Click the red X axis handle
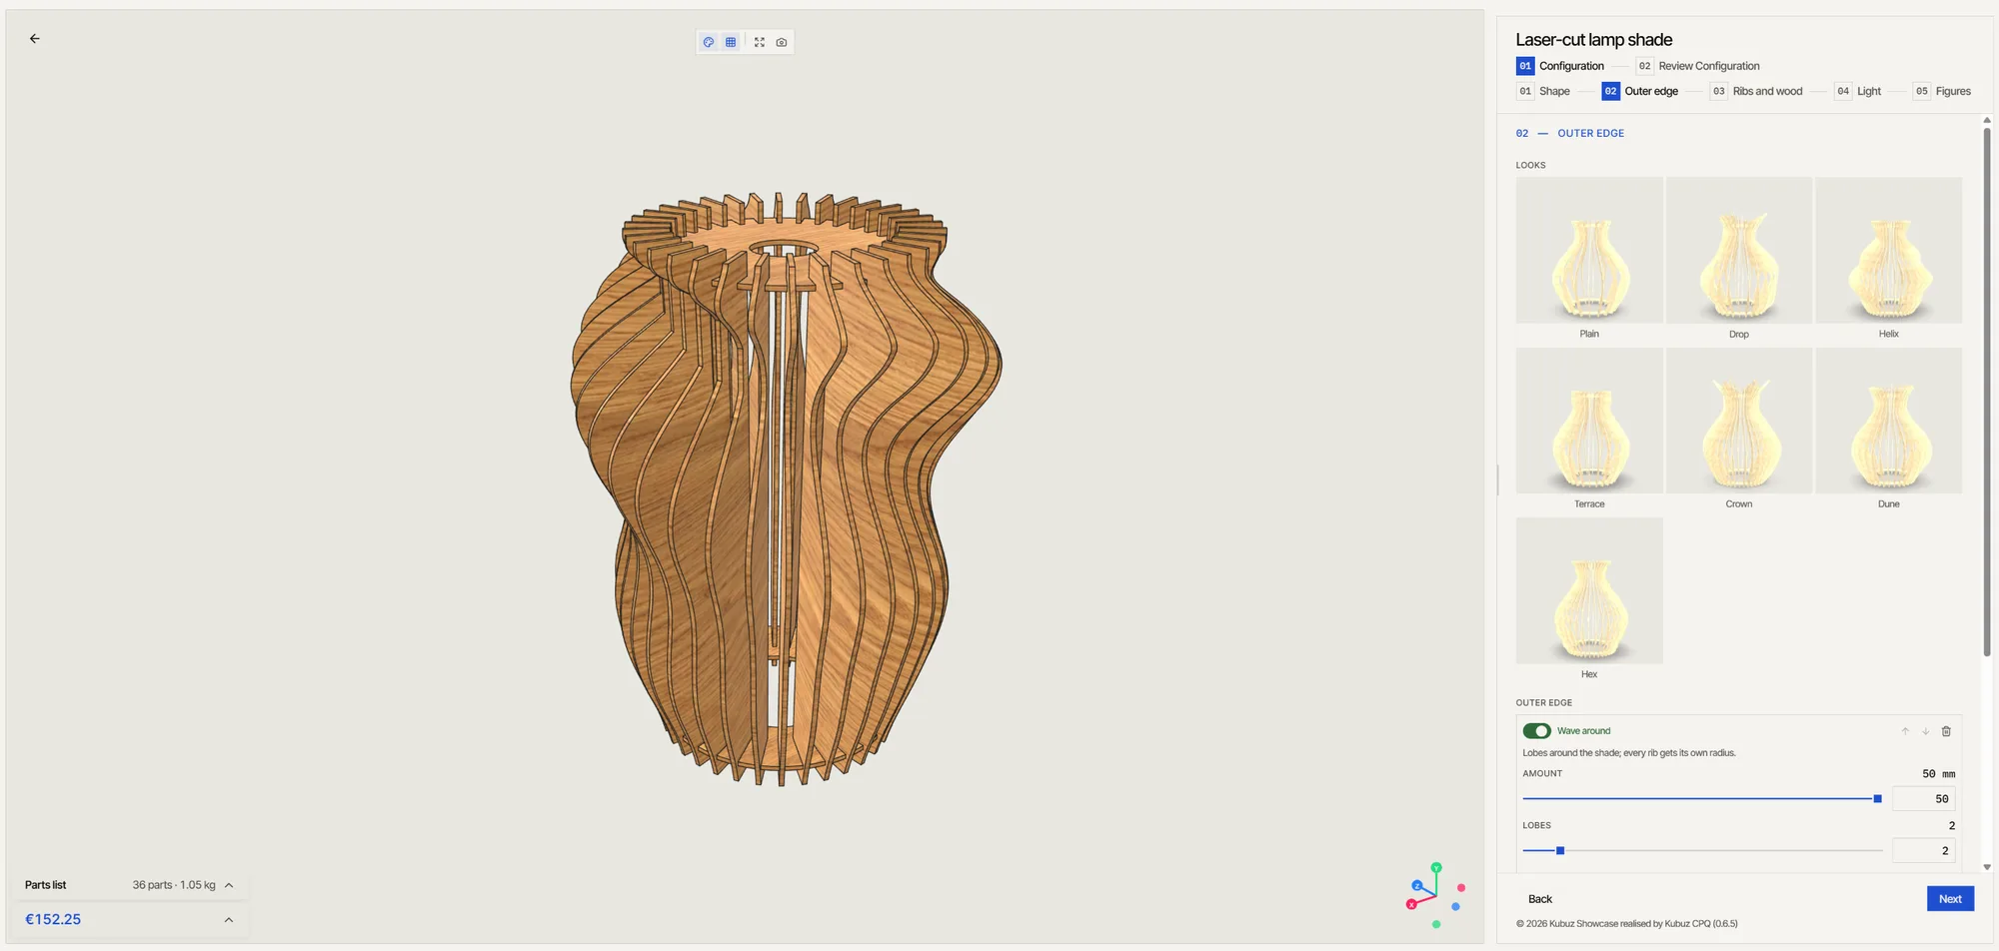 coord(1411,905)
